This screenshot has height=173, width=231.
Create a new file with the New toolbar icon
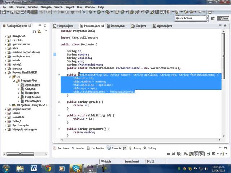(x=4, y=12)
